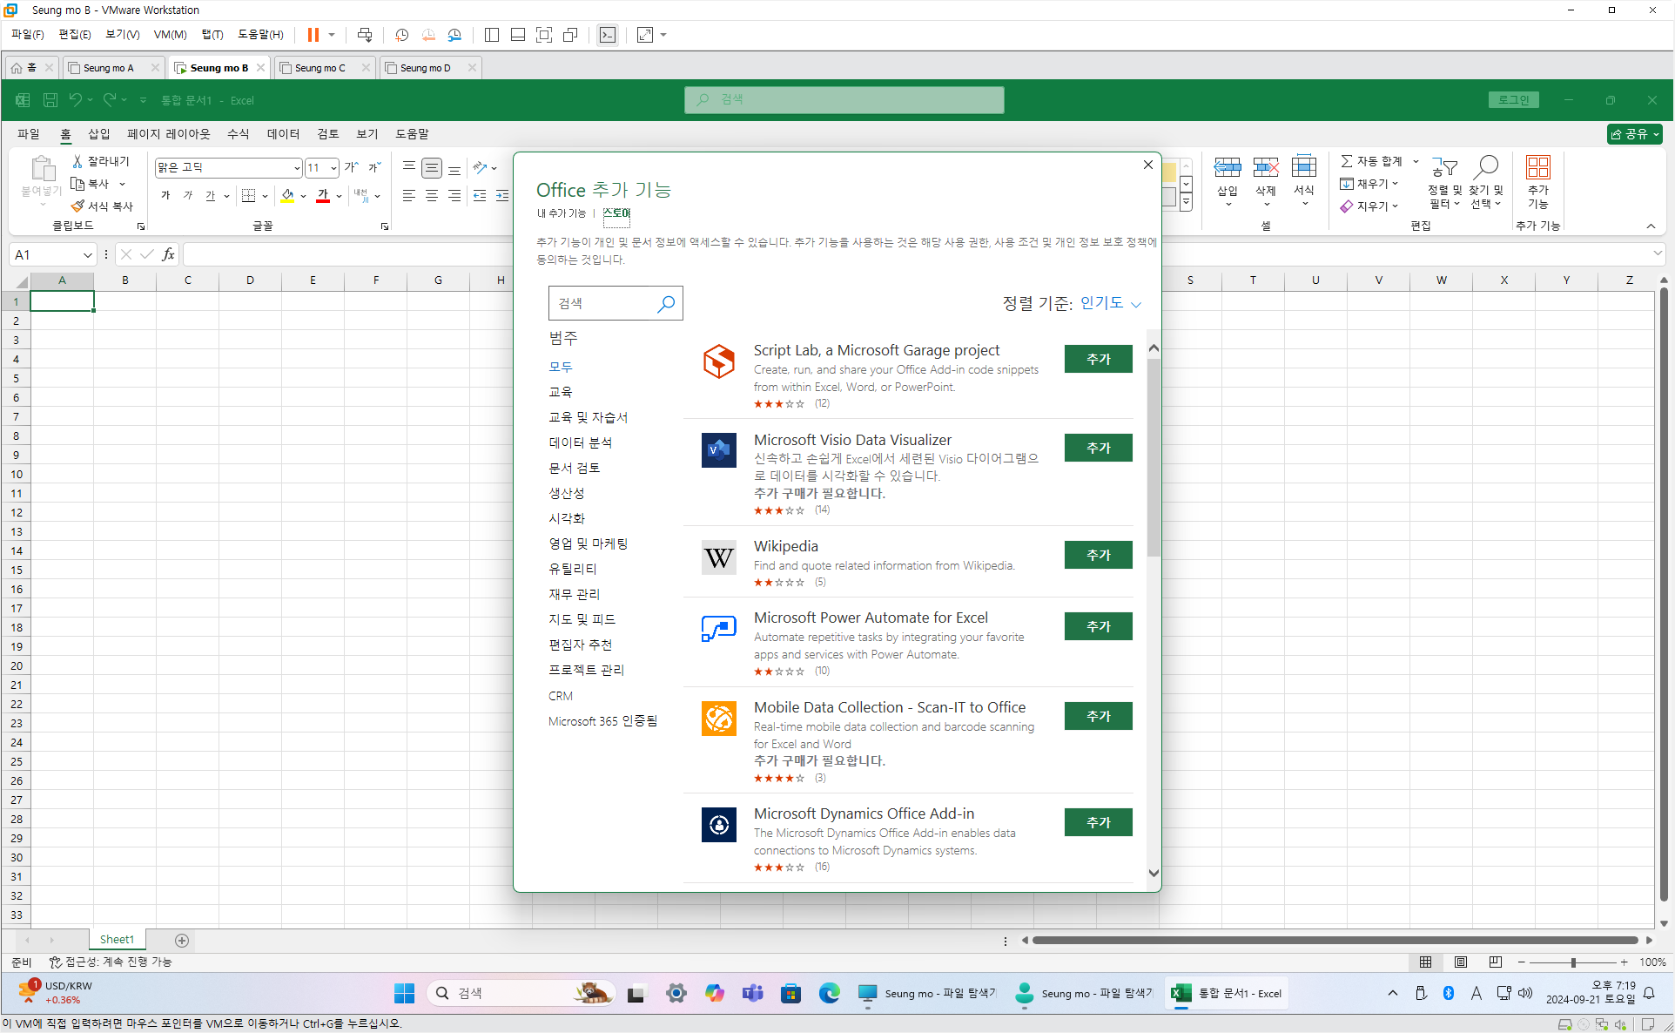Viewport: 1675px width, 1033px height.
Task: Click the Wikipedia add-in icon
Action: [x=719, y=557]
